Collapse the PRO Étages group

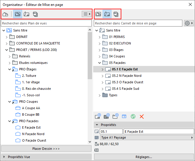click(10, 69)
